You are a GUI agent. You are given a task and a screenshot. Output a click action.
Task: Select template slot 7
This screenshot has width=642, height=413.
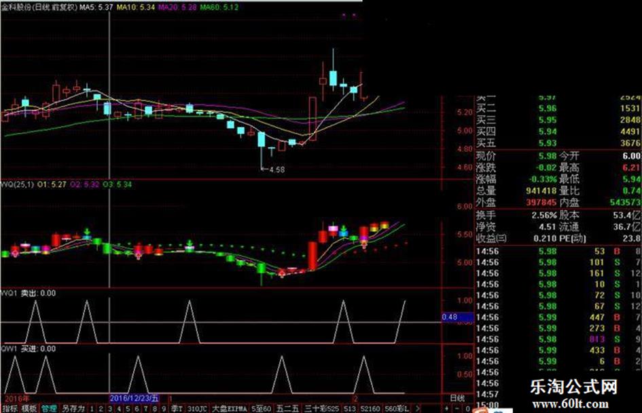click(146, 408)
